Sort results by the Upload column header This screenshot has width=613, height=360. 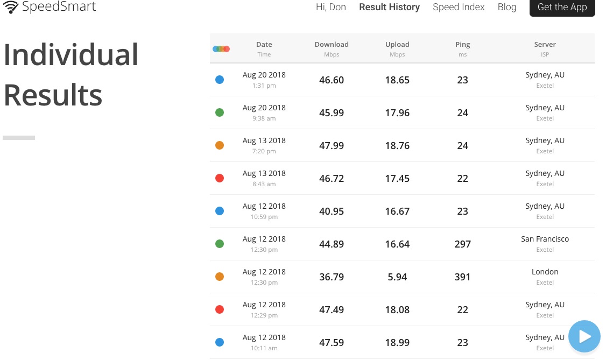pos(397,45)
